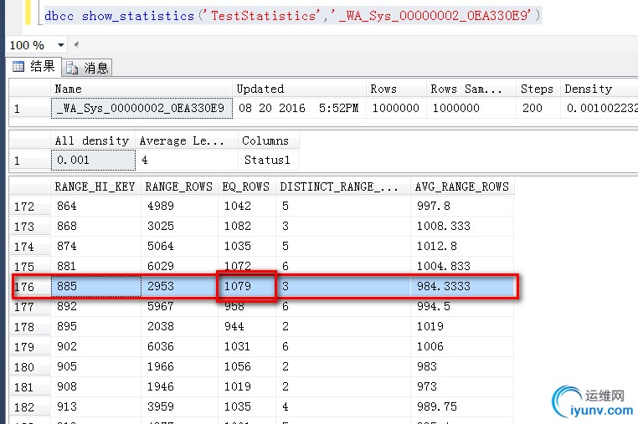Click RANGE_ROWS cell 3025

click(x=179, y=226)
